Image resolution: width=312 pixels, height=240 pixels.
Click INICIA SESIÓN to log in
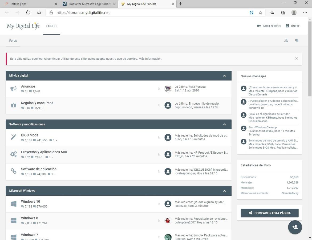269,26
